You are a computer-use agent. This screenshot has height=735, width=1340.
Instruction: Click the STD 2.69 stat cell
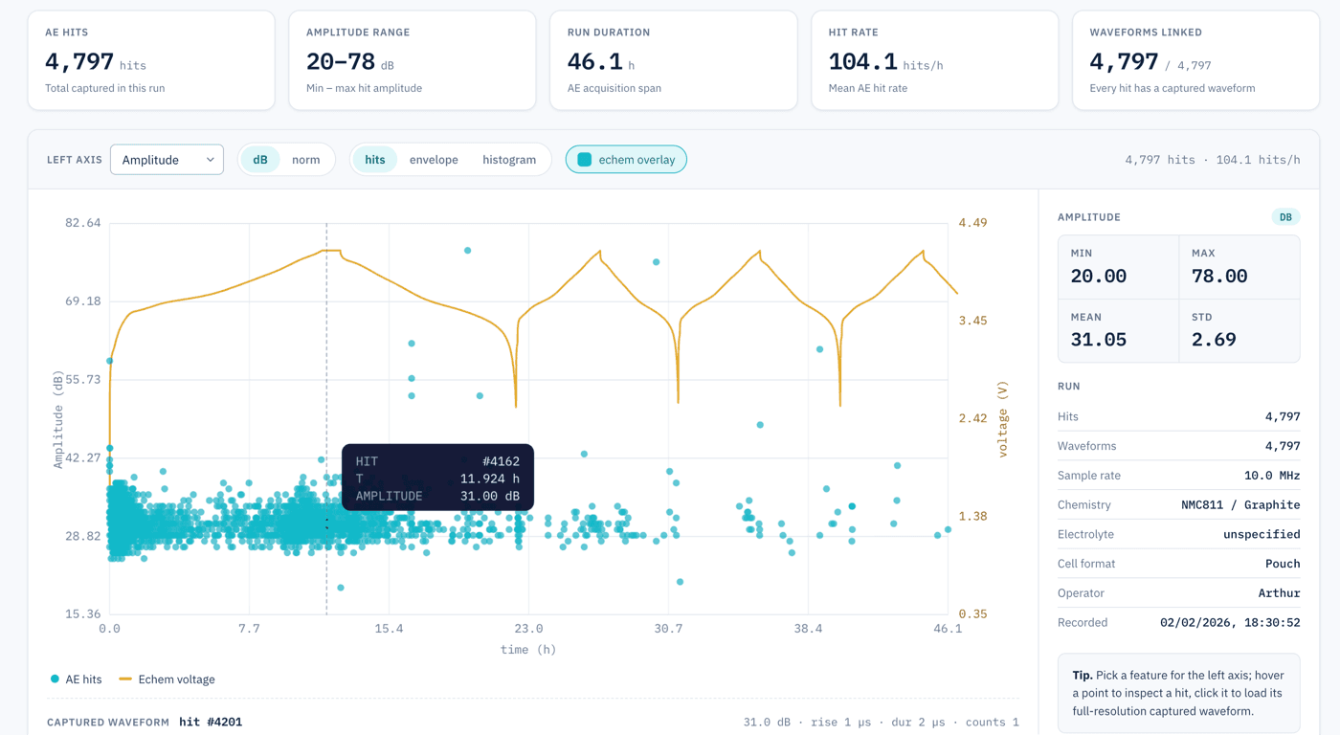(x=1239, y=330)
